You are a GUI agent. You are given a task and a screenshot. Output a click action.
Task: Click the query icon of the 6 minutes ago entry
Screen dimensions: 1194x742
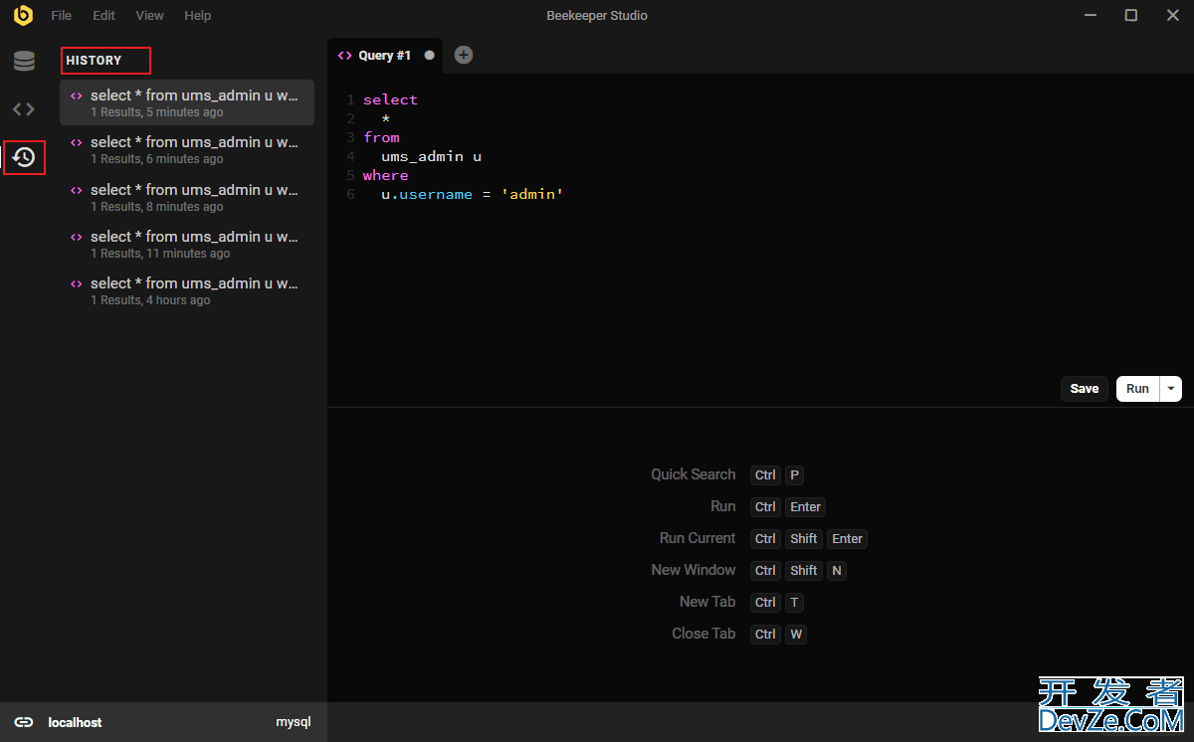[77, 143]
